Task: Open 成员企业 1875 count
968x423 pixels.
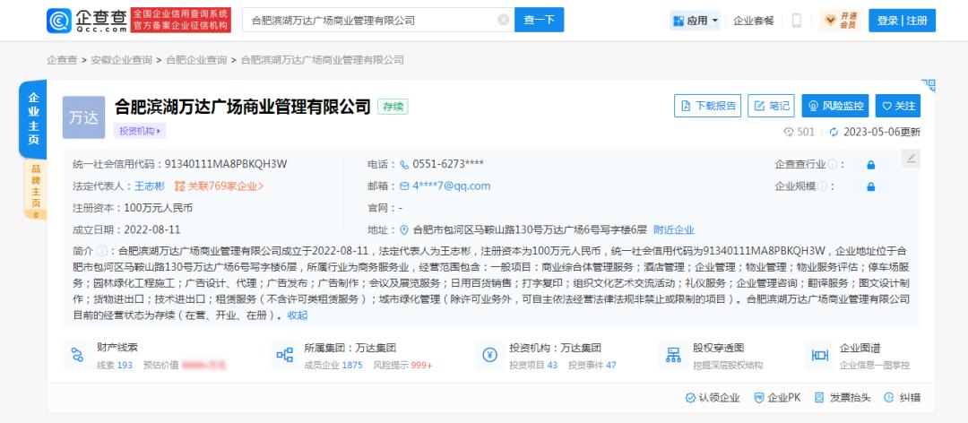Action: (333, 365)
